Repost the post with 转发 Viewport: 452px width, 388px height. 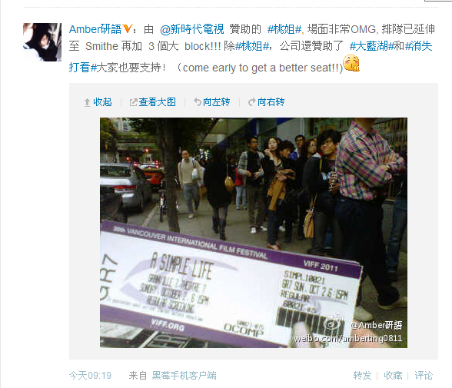coord(362,376)
